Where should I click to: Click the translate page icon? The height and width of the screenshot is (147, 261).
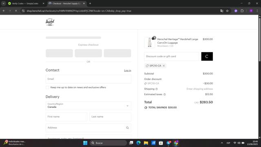point(222,11)
